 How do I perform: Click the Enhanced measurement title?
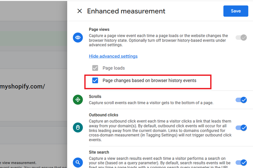126,11
